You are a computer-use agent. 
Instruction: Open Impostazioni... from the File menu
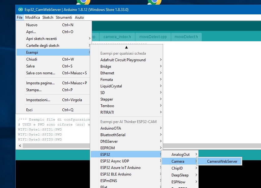tap(54, 100)
